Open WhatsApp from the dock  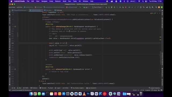point(39,94)
